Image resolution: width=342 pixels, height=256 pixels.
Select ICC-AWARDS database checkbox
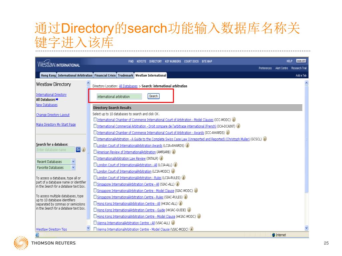[95, 132]
